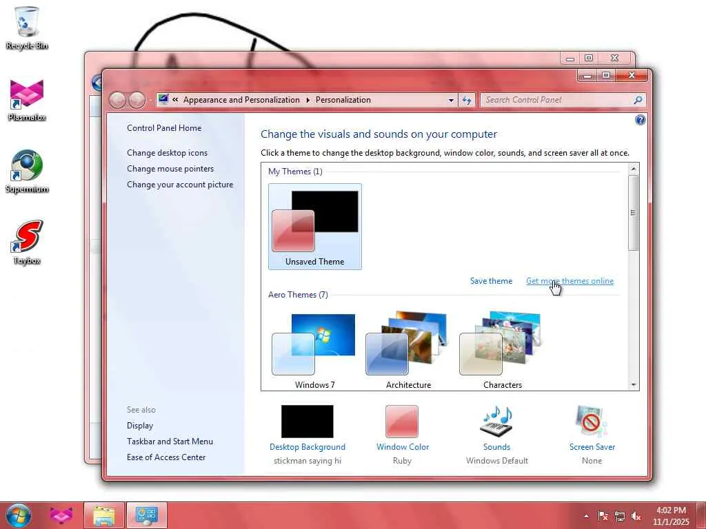Screen dimensions: 706x529
Task: Click the theme list scroll down arrow
Action: tap(634, 385)
